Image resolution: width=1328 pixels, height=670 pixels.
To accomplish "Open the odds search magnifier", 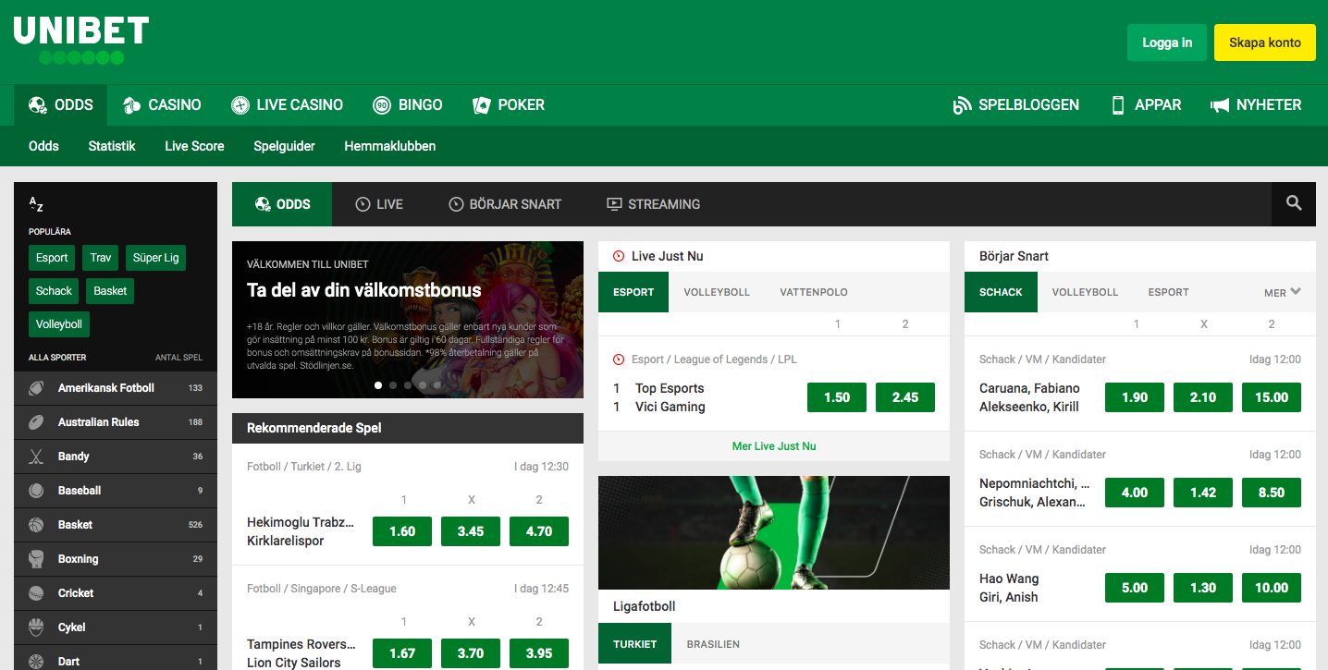I will [x=1293, y=203].
